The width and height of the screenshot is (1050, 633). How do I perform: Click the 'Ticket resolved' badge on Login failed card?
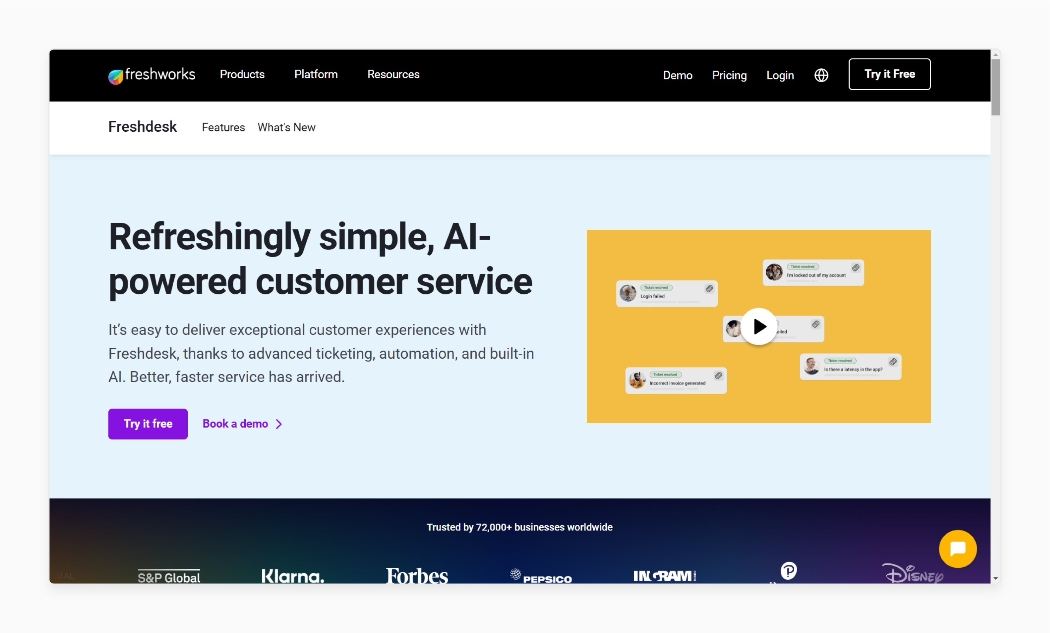point(656,288)
